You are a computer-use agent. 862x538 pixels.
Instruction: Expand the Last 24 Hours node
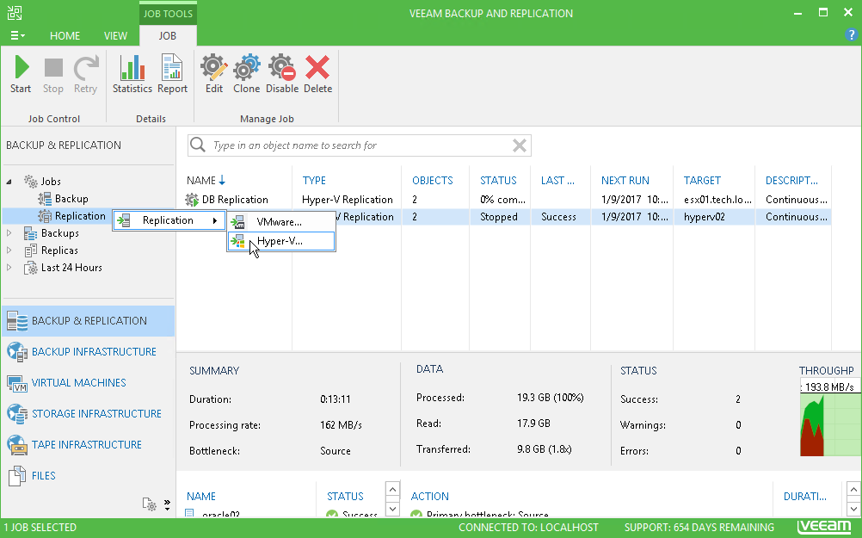[9, 268]
